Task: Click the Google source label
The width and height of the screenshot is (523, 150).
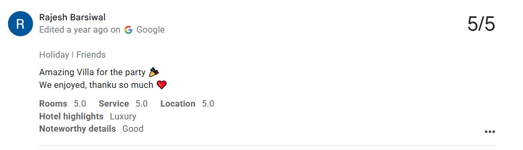Action: [150, 30]
